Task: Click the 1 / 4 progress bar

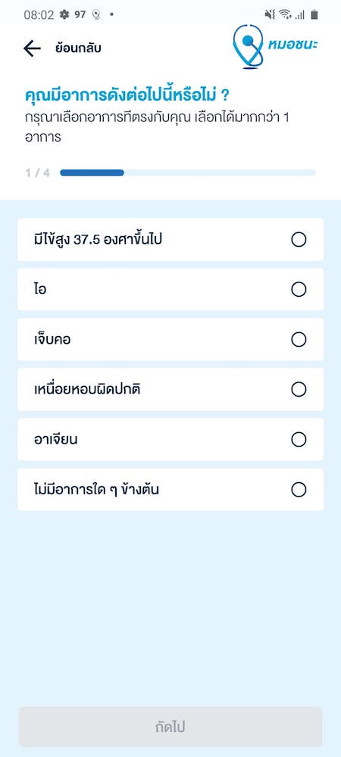Action: click(x=188, y=173)
